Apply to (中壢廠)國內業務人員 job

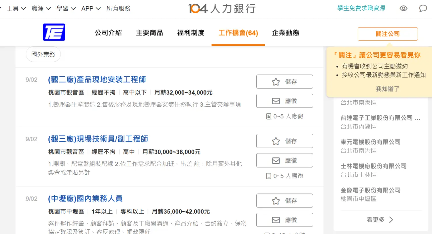285,220
